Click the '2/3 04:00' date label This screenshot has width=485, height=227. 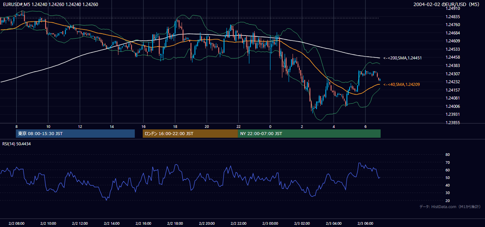334,224
